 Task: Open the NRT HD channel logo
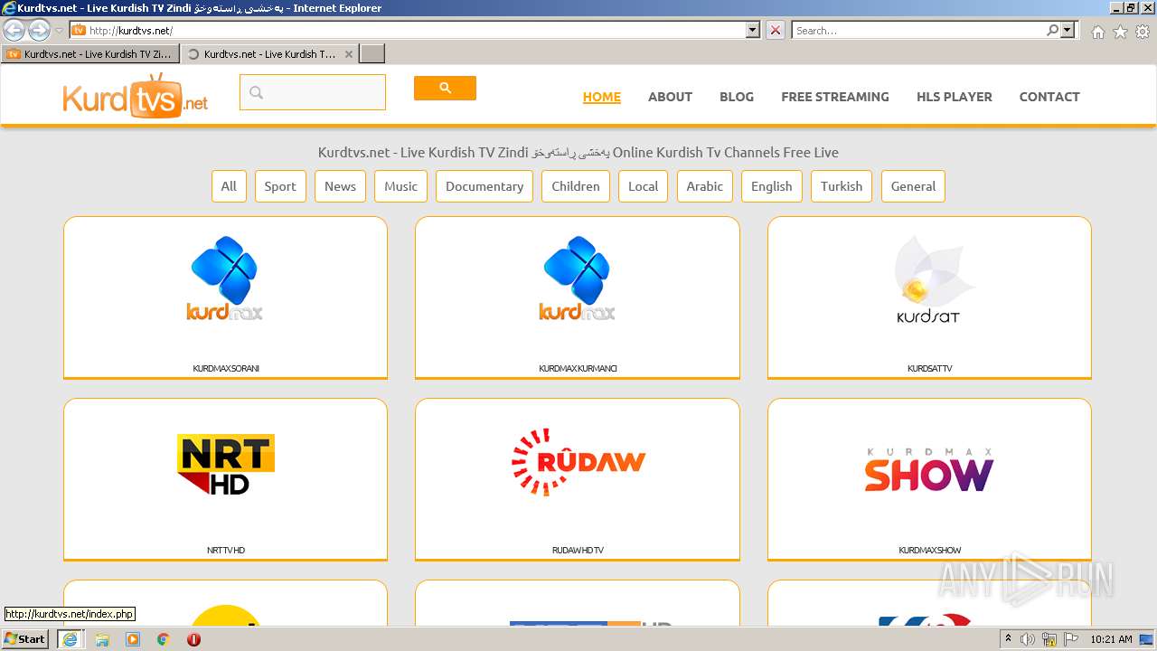pyautogui.click(x=225, y=464)
